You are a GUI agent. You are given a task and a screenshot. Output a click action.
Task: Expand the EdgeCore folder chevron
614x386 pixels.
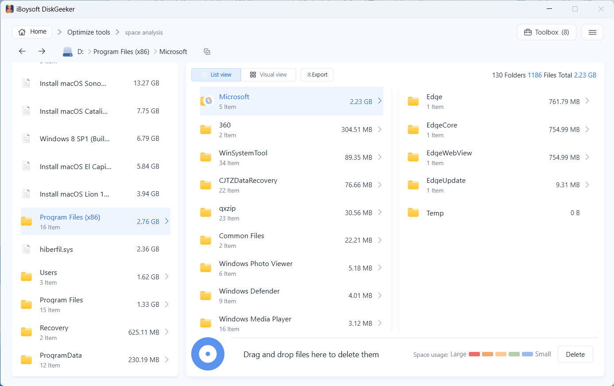(587, 129)
